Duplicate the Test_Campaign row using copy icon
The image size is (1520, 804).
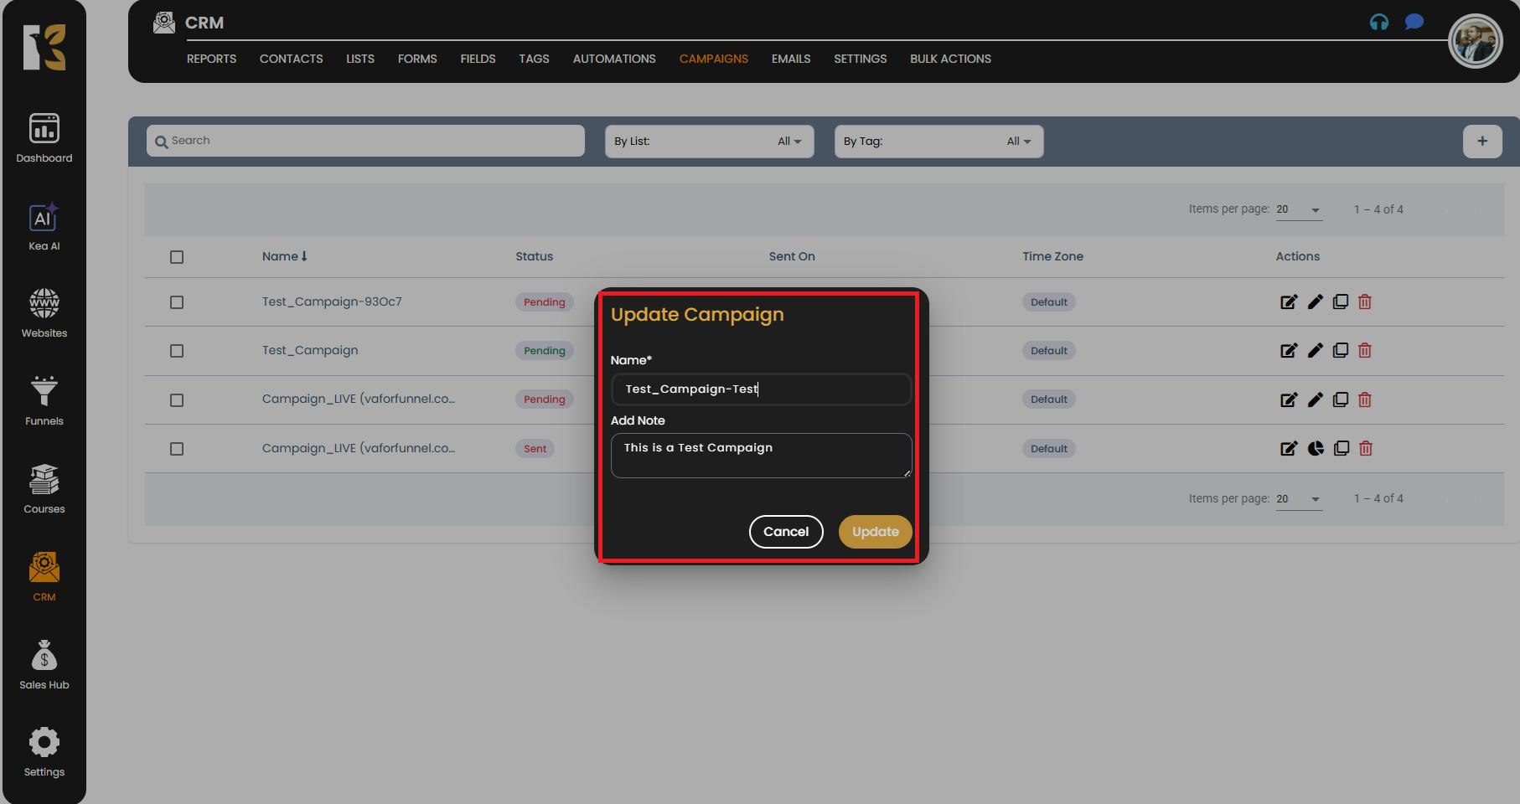[x=1340, y=351]
